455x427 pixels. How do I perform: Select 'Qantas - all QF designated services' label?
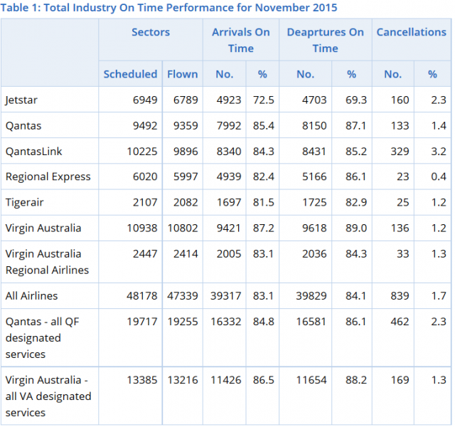click(42, 338)
